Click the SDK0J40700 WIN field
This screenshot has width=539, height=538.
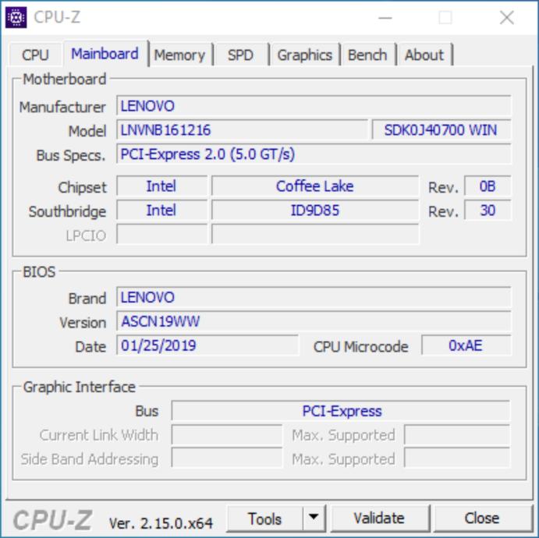click(x=441, y=130)
